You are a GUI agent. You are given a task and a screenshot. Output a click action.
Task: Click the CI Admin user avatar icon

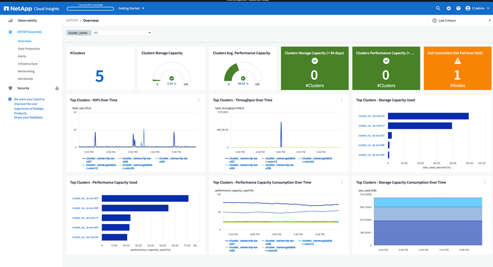click(x=468, y=9)
